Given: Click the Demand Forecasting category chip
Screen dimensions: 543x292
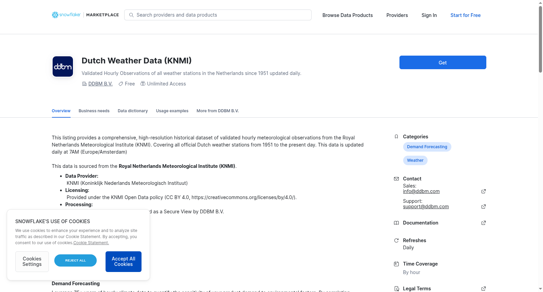Looking at the screenshot, I should tap(427, 147).
